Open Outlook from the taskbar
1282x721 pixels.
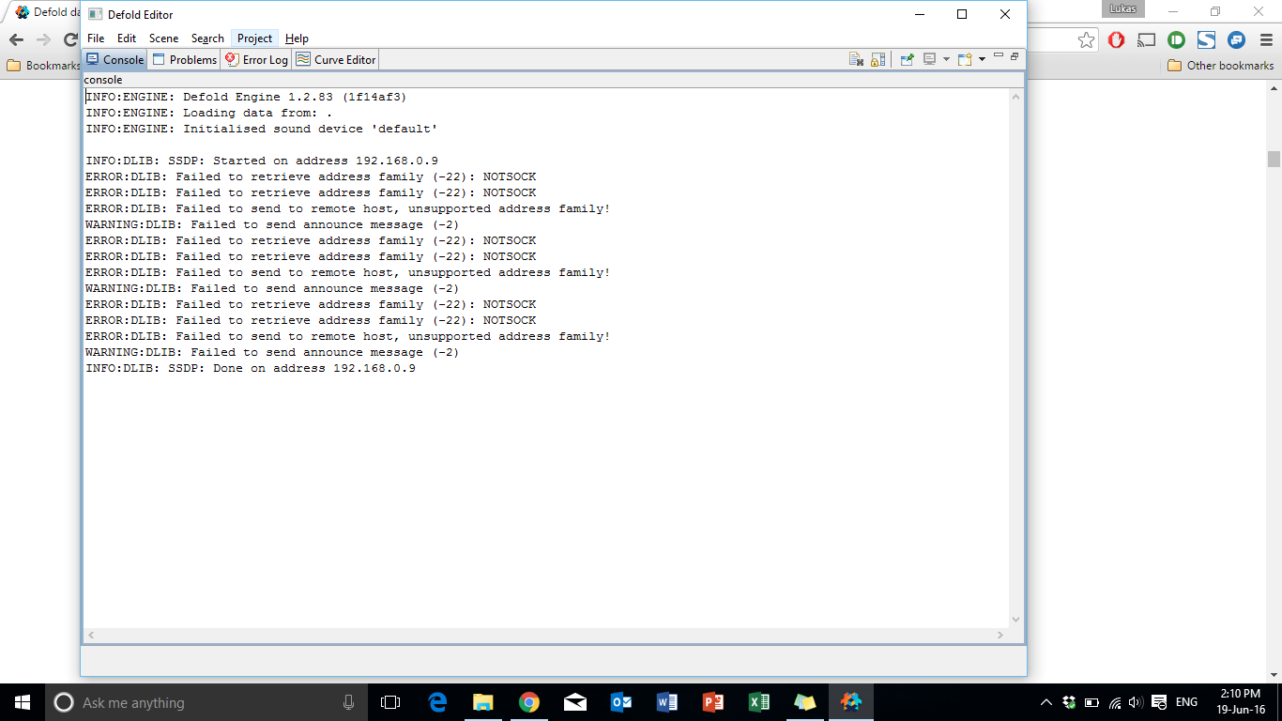tap(621, 702)
